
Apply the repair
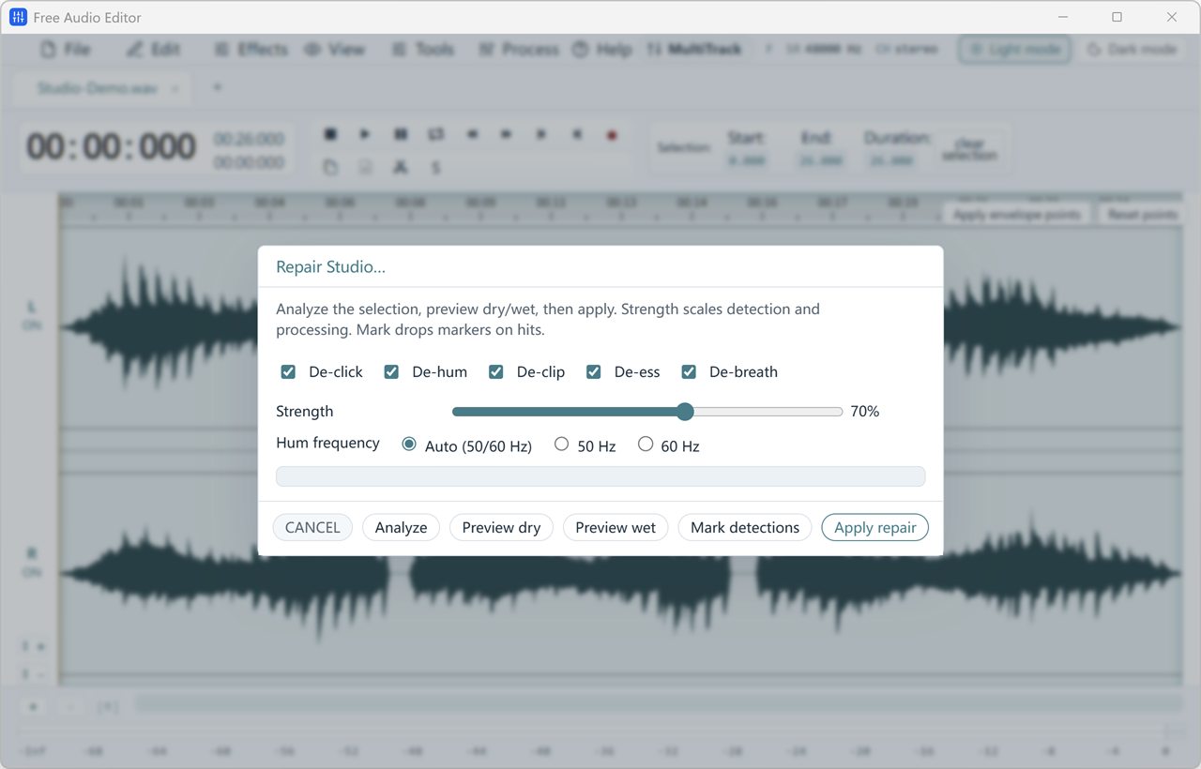[x=875, y=527]
